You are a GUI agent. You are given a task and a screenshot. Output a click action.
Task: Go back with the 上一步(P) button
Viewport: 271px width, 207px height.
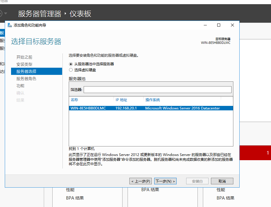140,181
